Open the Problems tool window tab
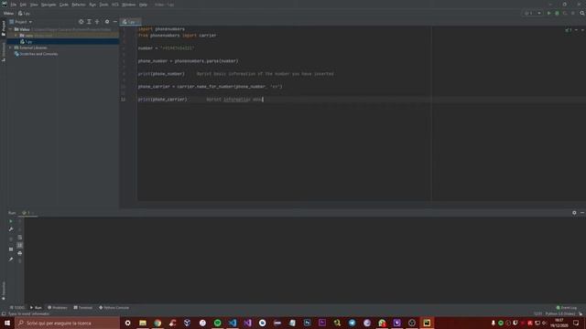 coord(58,308)
